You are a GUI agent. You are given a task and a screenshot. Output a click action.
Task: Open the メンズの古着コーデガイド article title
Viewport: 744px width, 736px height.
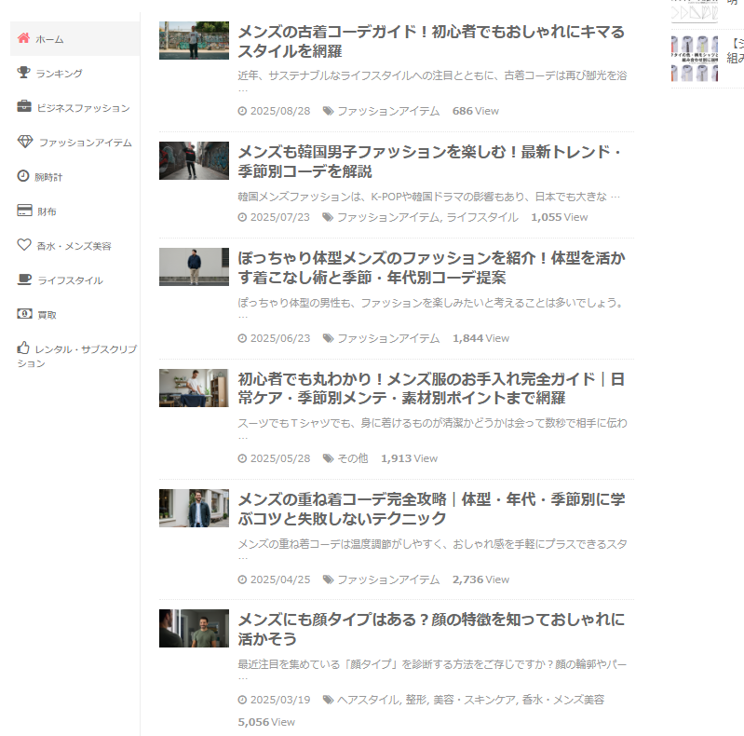point(431,41)
